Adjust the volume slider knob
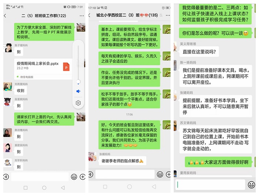The height and width of the screenshot is (196, 259). [x=78, y=82]
